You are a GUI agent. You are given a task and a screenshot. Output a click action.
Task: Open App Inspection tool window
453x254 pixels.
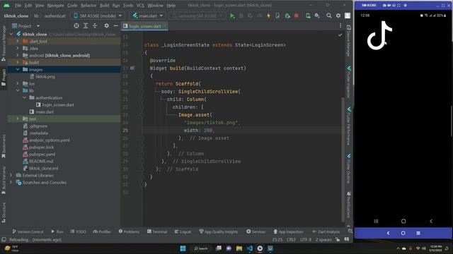point(288,231)
